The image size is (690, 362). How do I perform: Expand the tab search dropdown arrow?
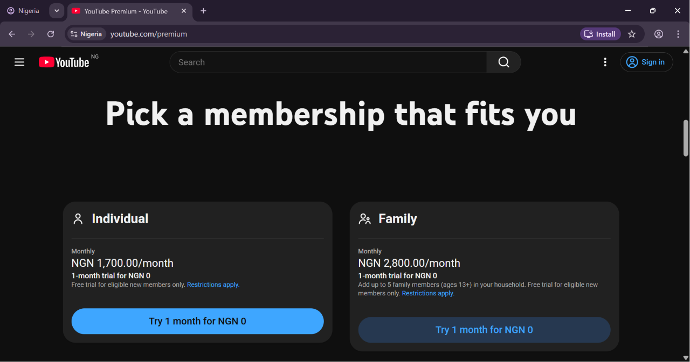[x=57, y=11]
